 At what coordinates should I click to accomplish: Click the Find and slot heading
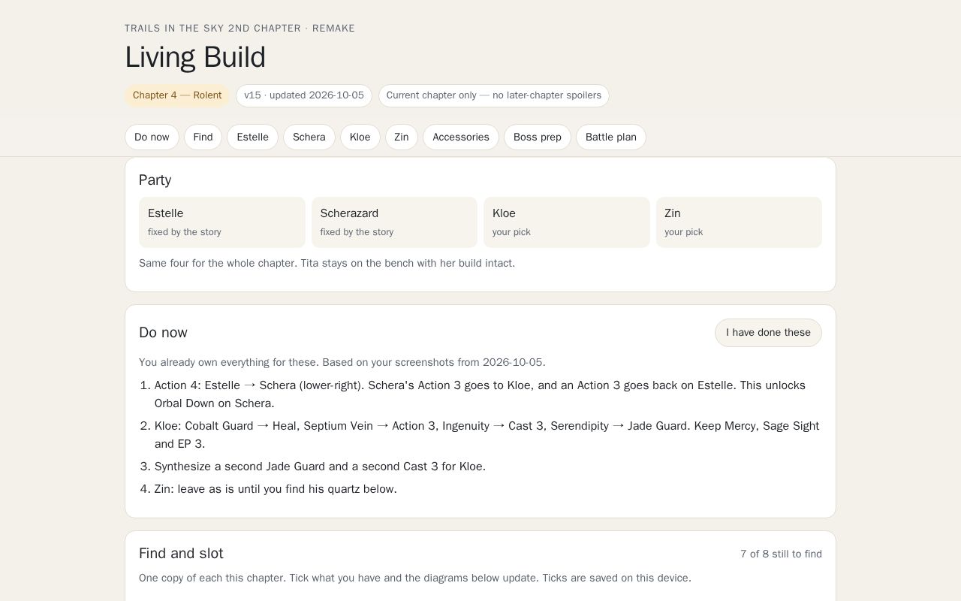coord(181,554)
